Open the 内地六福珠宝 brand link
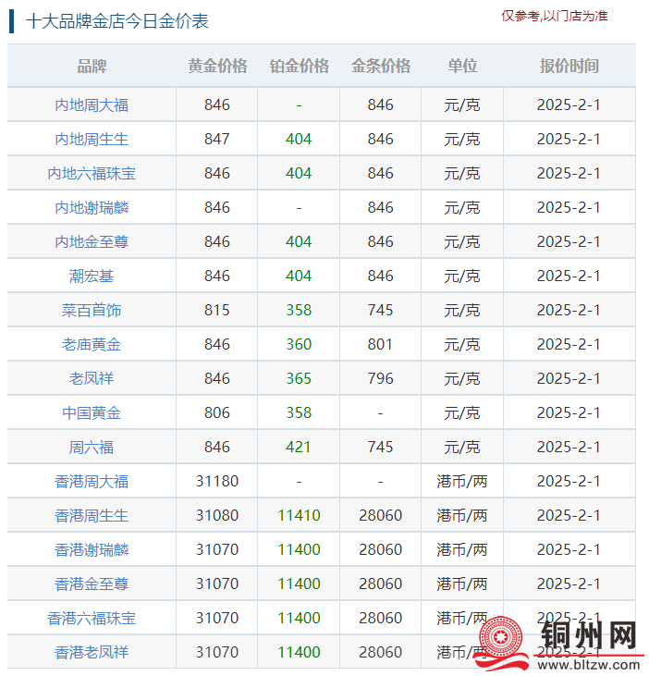Image resolution: width=649 pixels, height=676 pixels. 92,173
